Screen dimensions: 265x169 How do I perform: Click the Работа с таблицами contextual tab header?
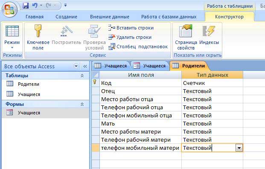[230, 6]
